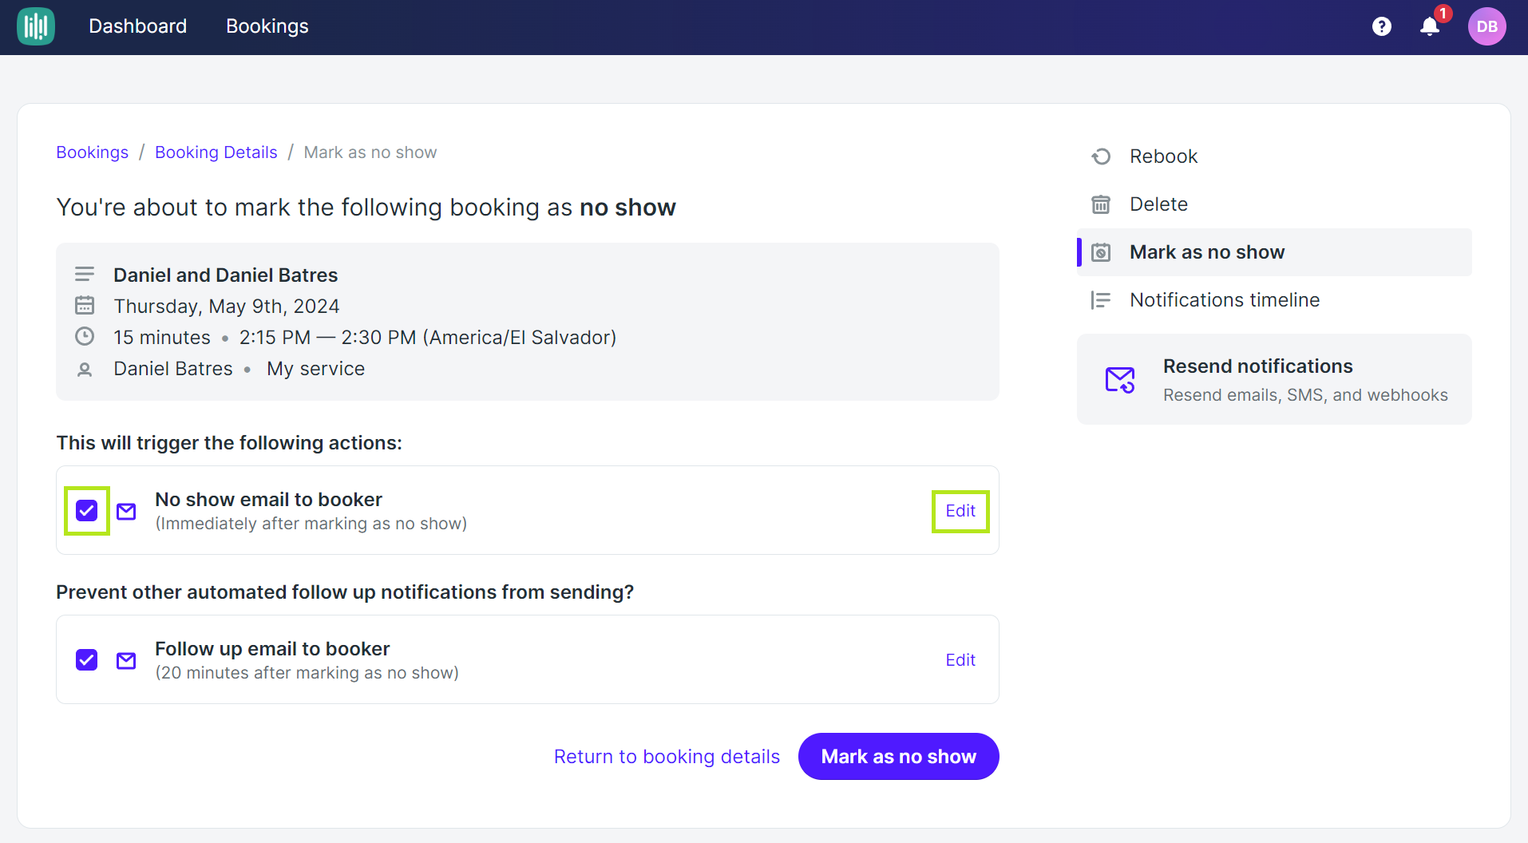The image size is (1528, 843).
Task: Click the person icon beside Daniel Batres
Action: tap(85, 369)
